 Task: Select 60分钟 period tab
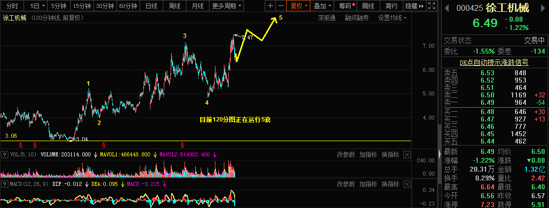[x=128, y=6]
